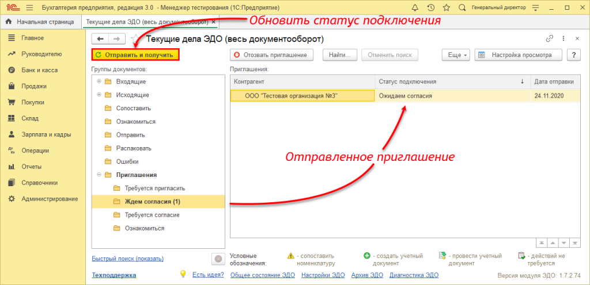Open Руководителю section
590x285 pixels.
point(43,54)
